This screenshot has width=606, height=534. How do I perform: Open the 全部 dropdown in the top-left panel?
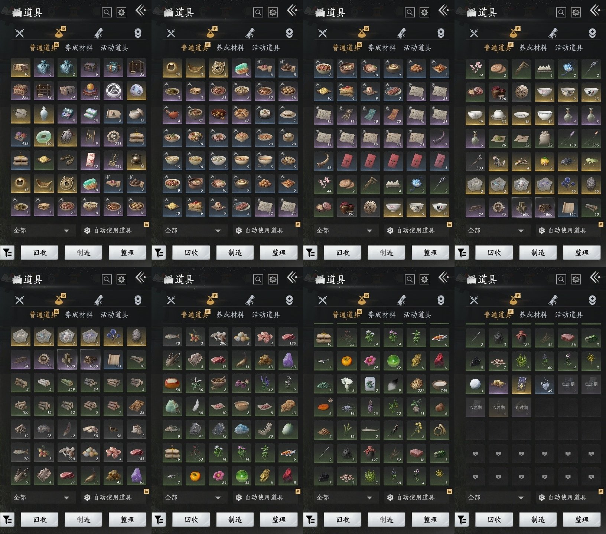pos(41,231)
